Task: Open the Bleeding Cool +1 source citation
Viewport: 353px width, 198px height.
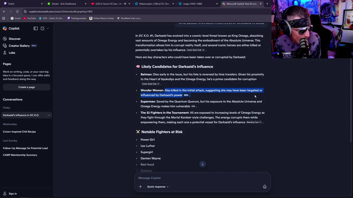Action: [x=254, y=122]
